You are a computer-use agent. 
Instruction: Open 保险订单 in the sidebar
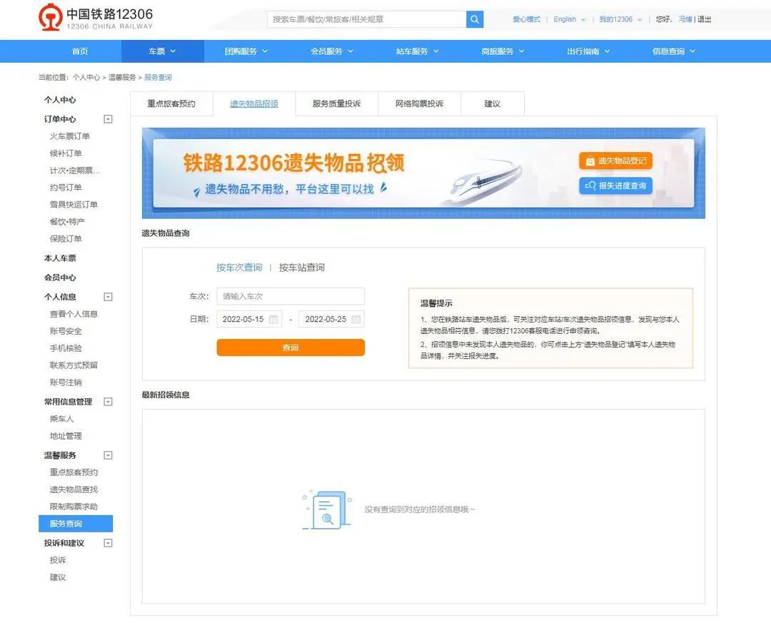click(x=66, y=239)
